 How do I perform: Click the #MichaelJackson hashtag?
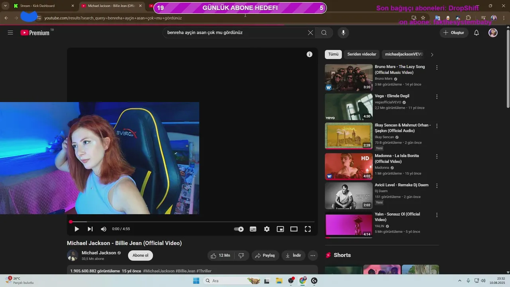(x=159, y=271)
